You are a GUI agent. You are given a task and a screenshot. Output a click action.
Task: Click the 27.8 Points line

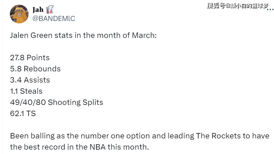click(30, 58)
